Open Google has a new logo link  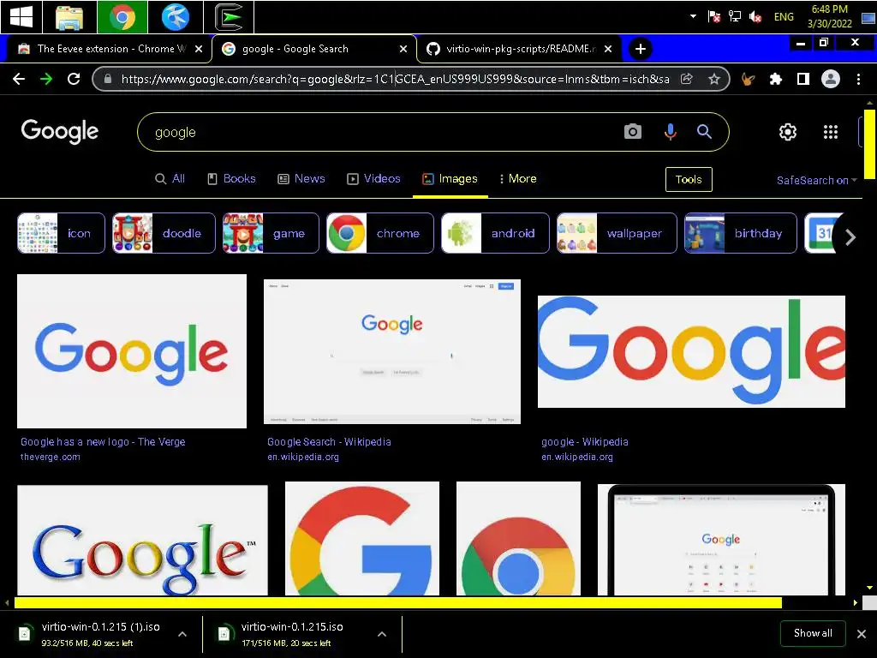click(x=103, y=441)
